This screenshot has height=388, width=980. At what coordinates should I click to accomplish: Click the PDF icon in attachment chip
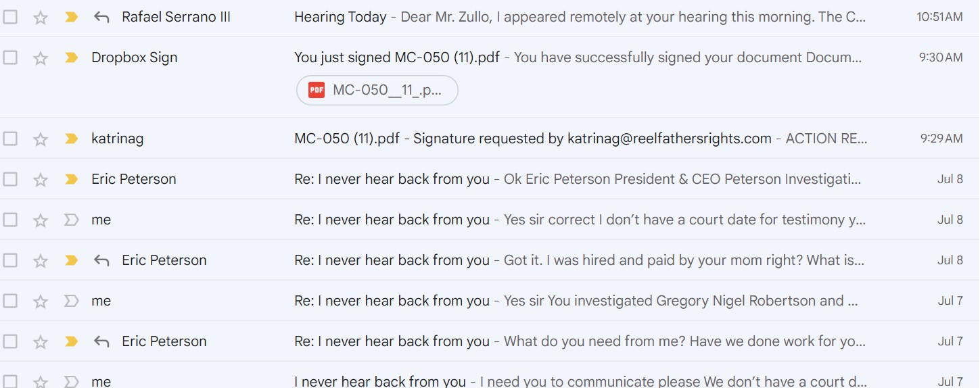click(317, 90)
